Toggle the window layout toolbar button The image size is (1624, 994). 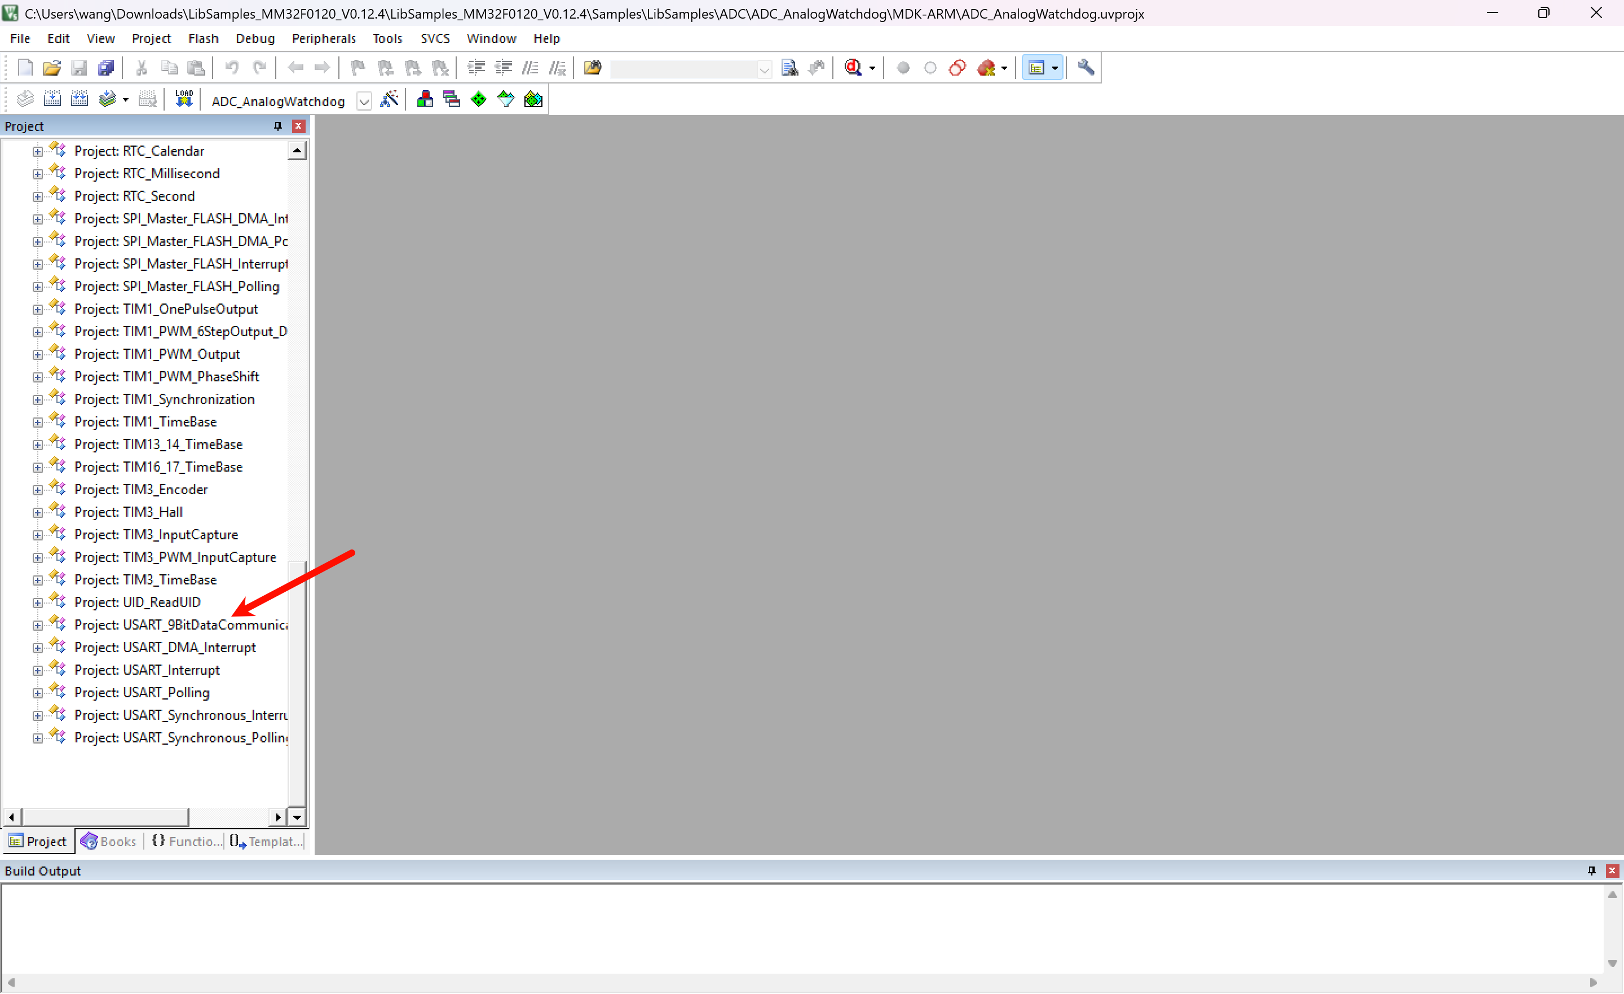pyautogui.click(x=1036, y=68)
